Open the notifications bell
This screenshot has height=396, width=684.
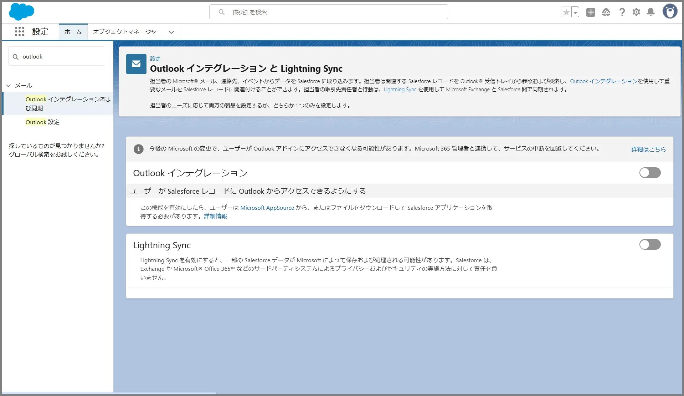coord(651,12)
